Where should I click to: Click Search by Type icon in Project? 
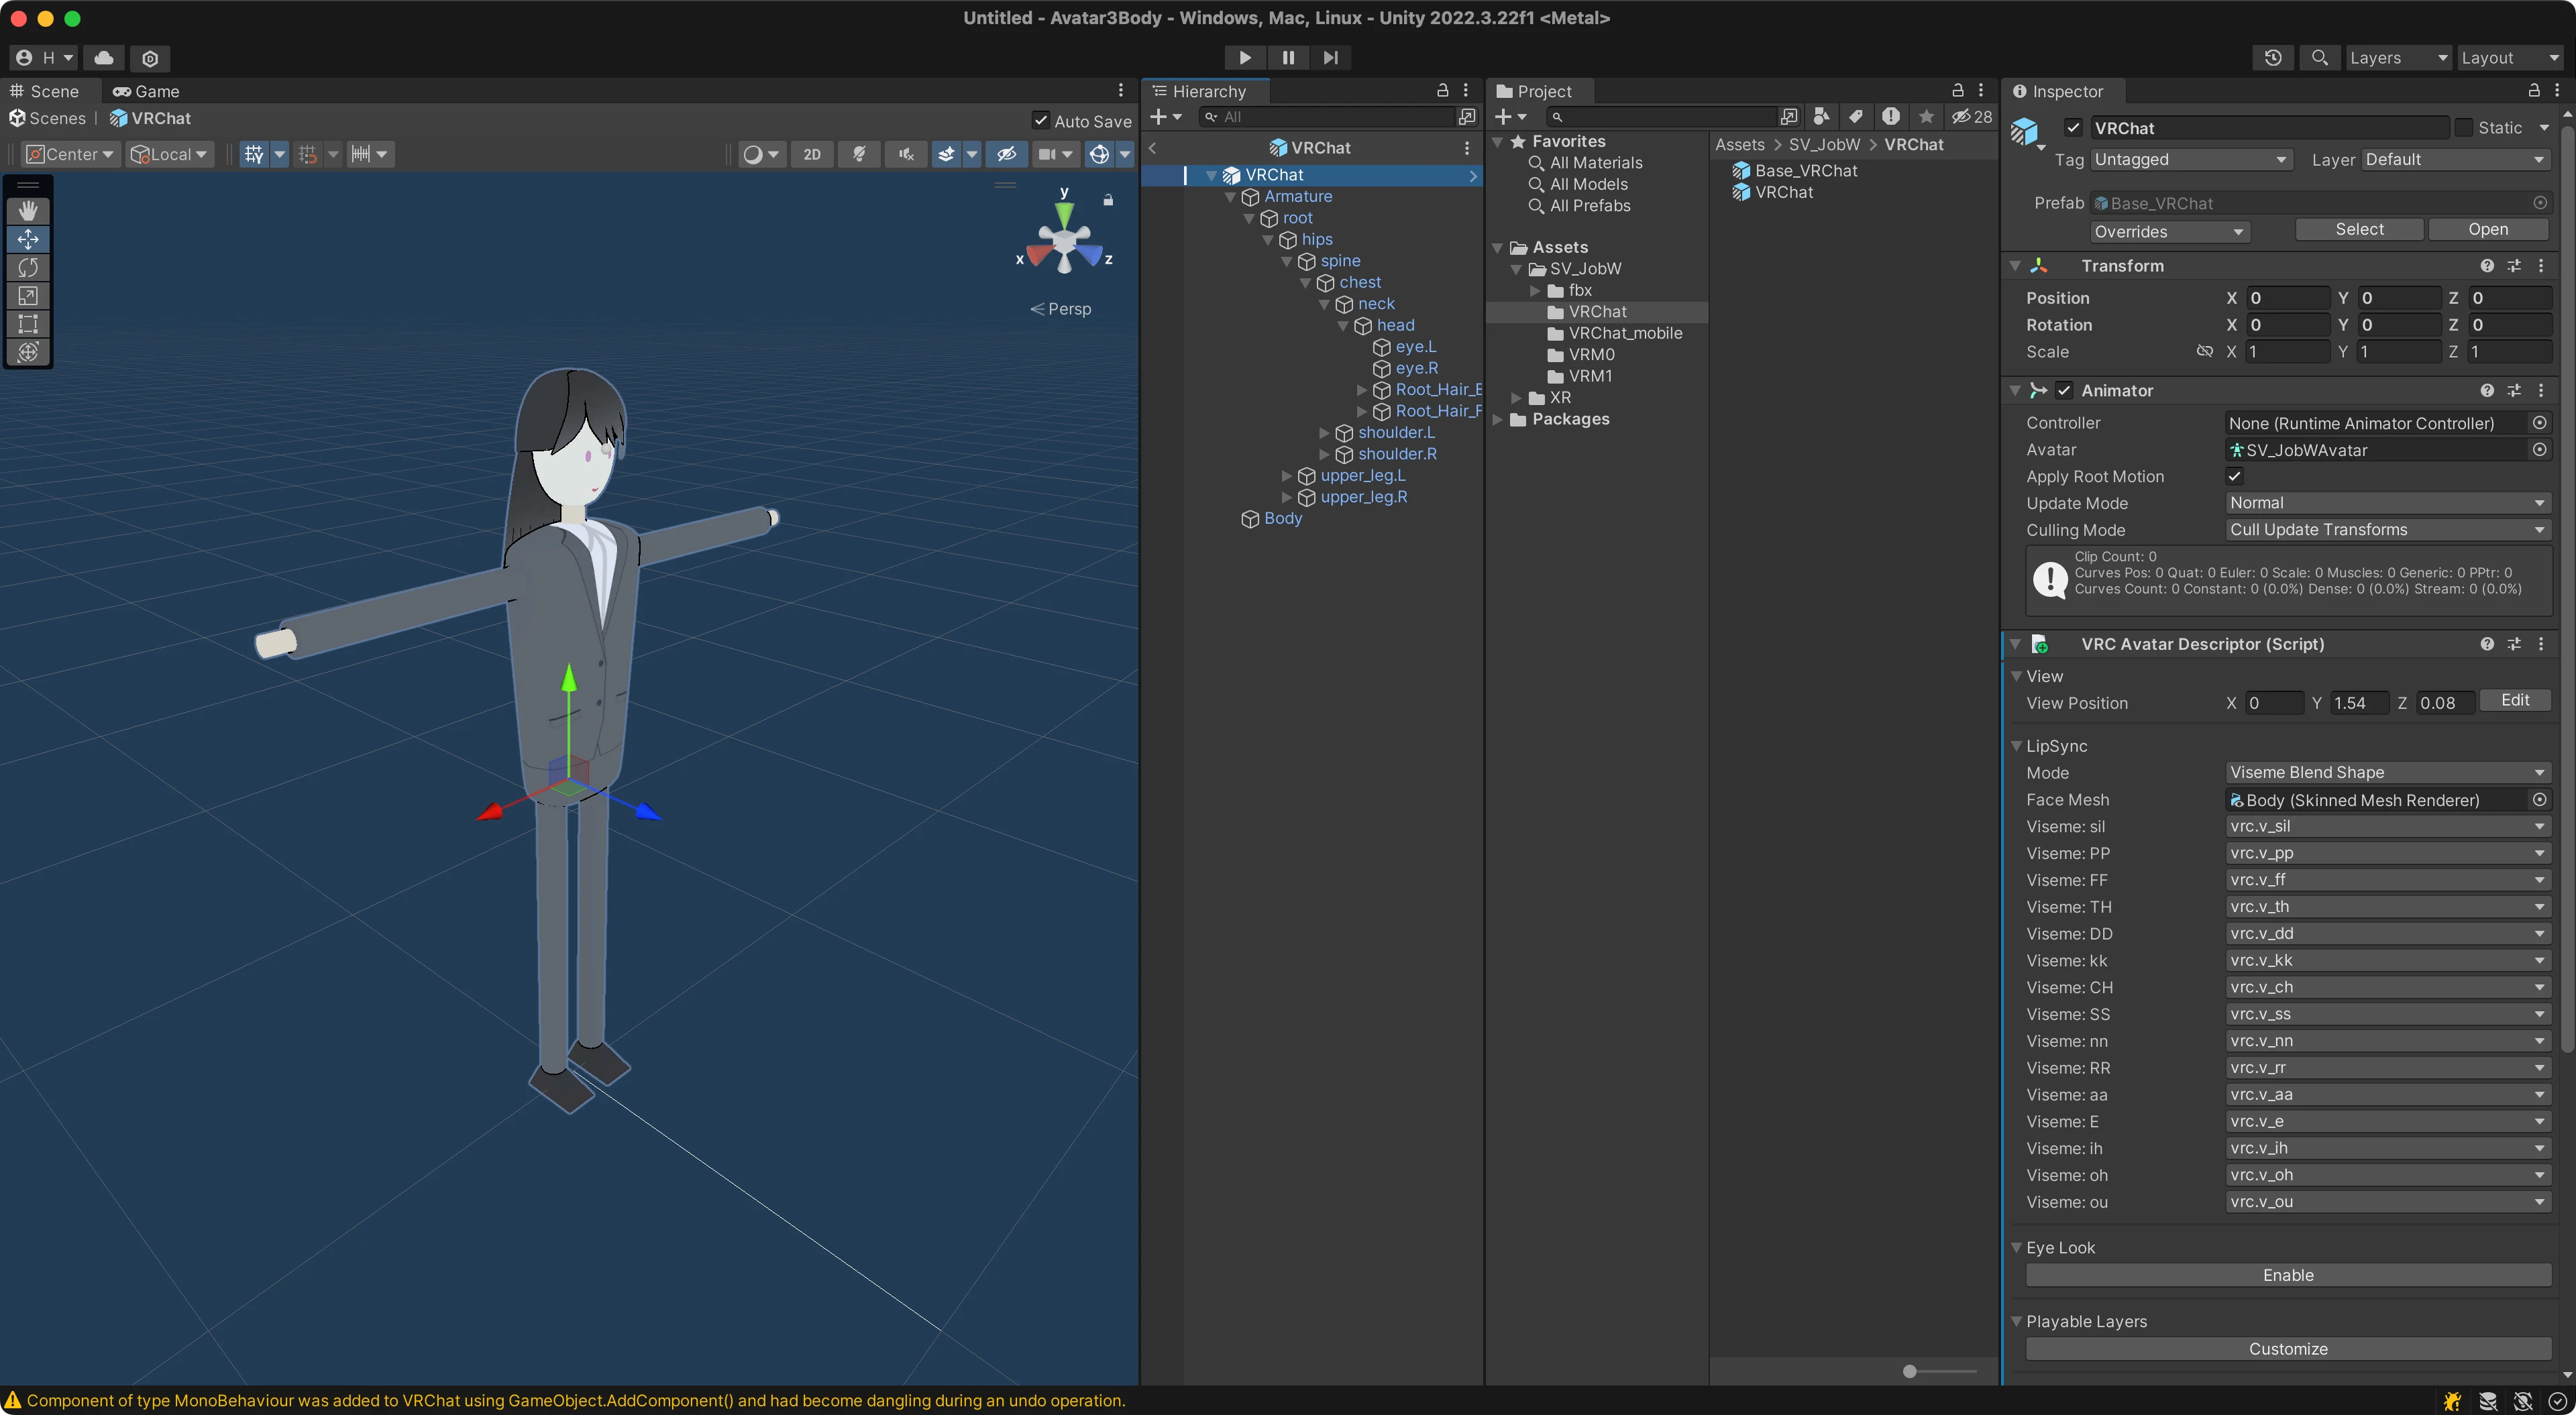click(x=1821, y=117)
